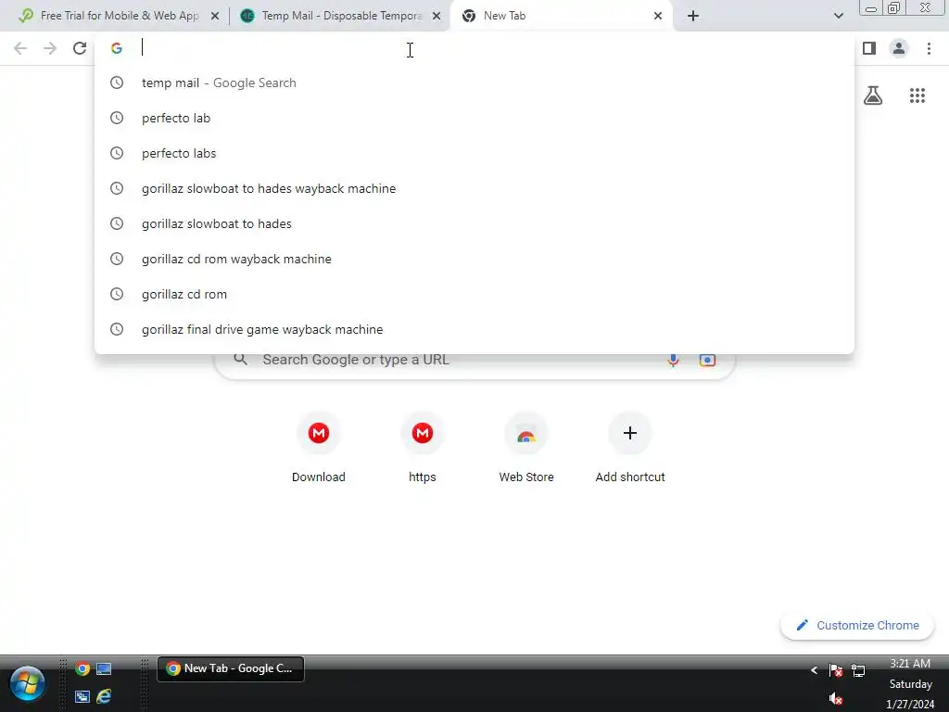Click the muted volume tray icon
The width and height of the screenshot is (949, 712).
[836, 699]
